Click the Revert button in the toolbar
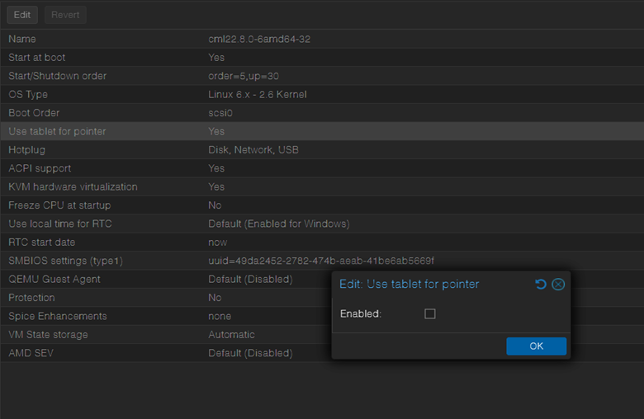 point(65,15)
